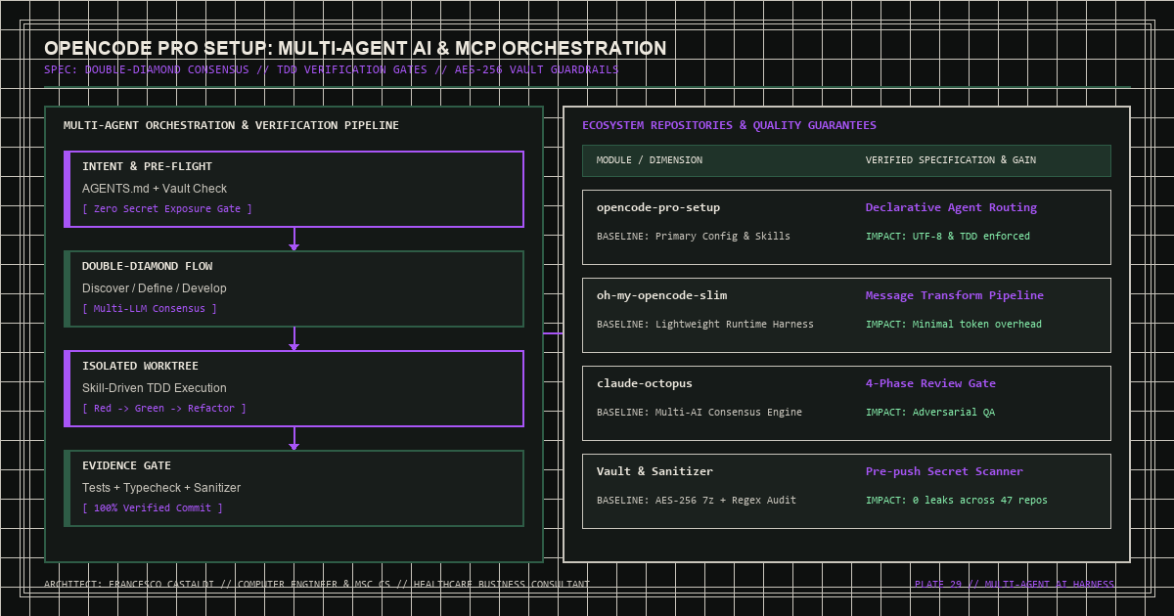Viewport: 1174px width, 616px height.
Task: Click "BASELINE: Primary Config & Skills"
Action: tap(694, 237)
